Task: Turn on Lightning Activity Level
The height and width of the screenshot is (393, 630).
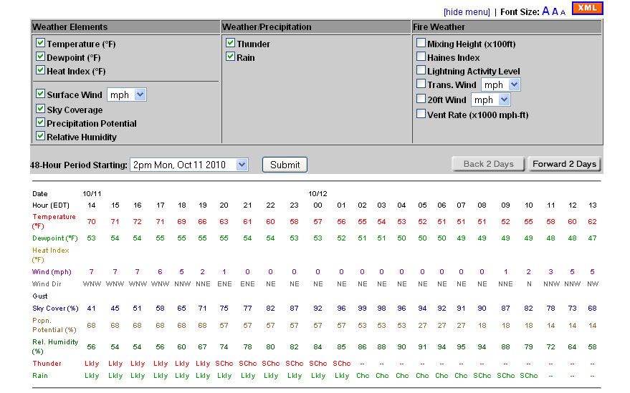Action: click(x=421, y=71)
